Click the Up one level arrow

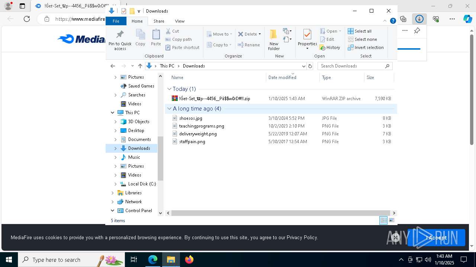[x=140, y=66]
